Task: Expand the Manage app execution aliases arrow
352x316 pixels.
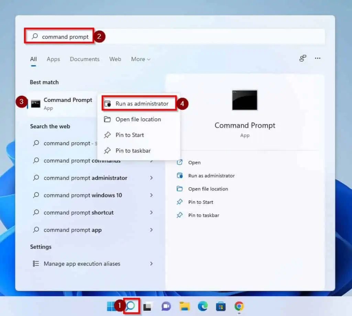Action: tap(151, 264)
